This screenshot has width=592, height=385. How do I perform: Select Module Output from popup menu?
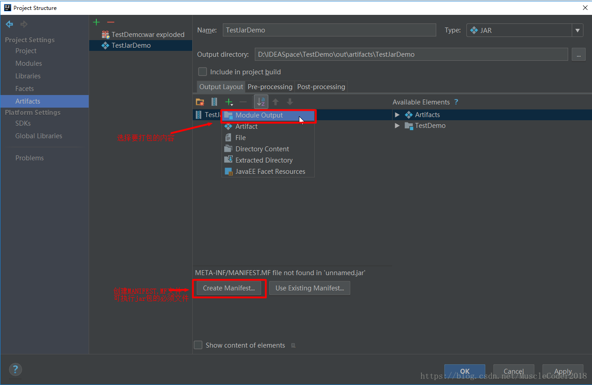pos(259,115)
